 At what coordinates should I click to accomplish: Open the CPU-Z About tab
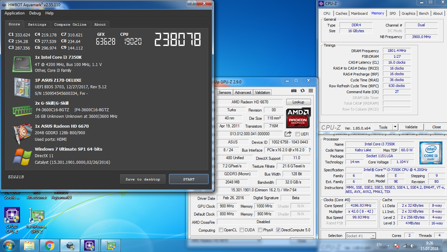(437, 13)
